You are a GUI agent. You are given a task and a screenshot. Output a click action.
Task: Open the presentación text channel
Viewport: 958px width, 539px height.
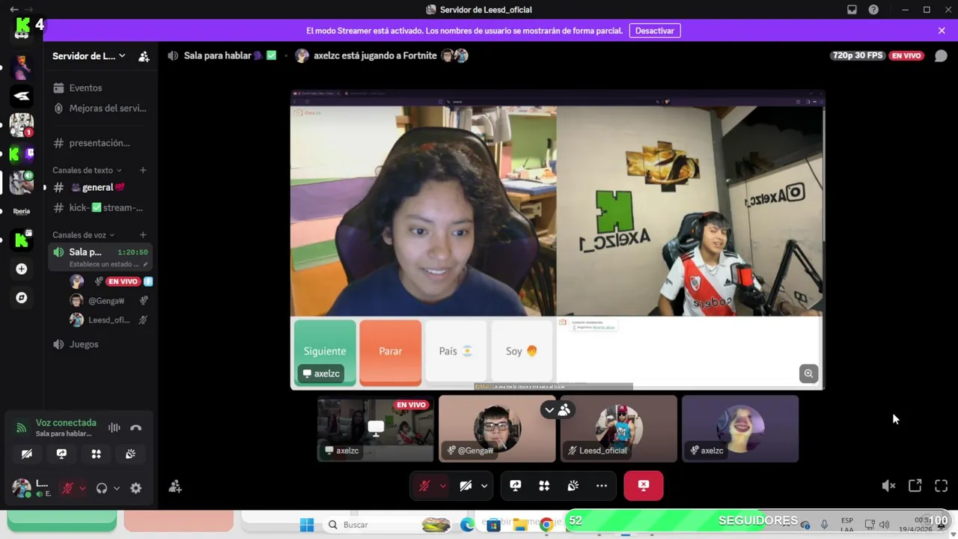(x=100, y=143)
